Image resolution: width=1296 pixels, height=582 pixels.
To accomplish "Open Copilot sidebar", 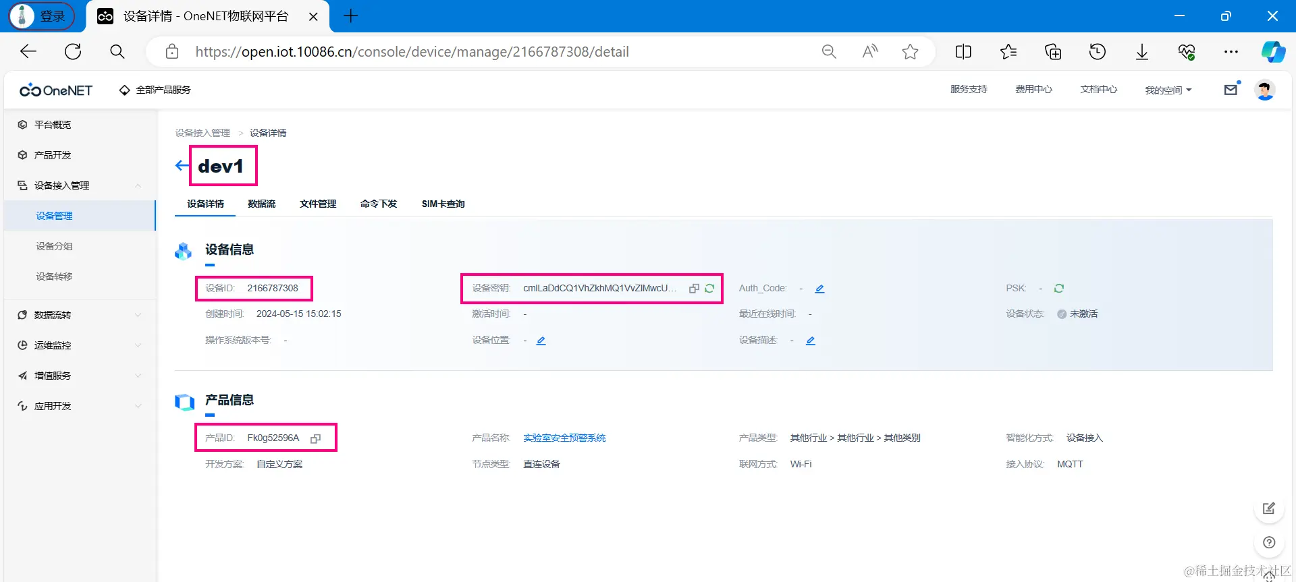I will [x=1273, y=52].
